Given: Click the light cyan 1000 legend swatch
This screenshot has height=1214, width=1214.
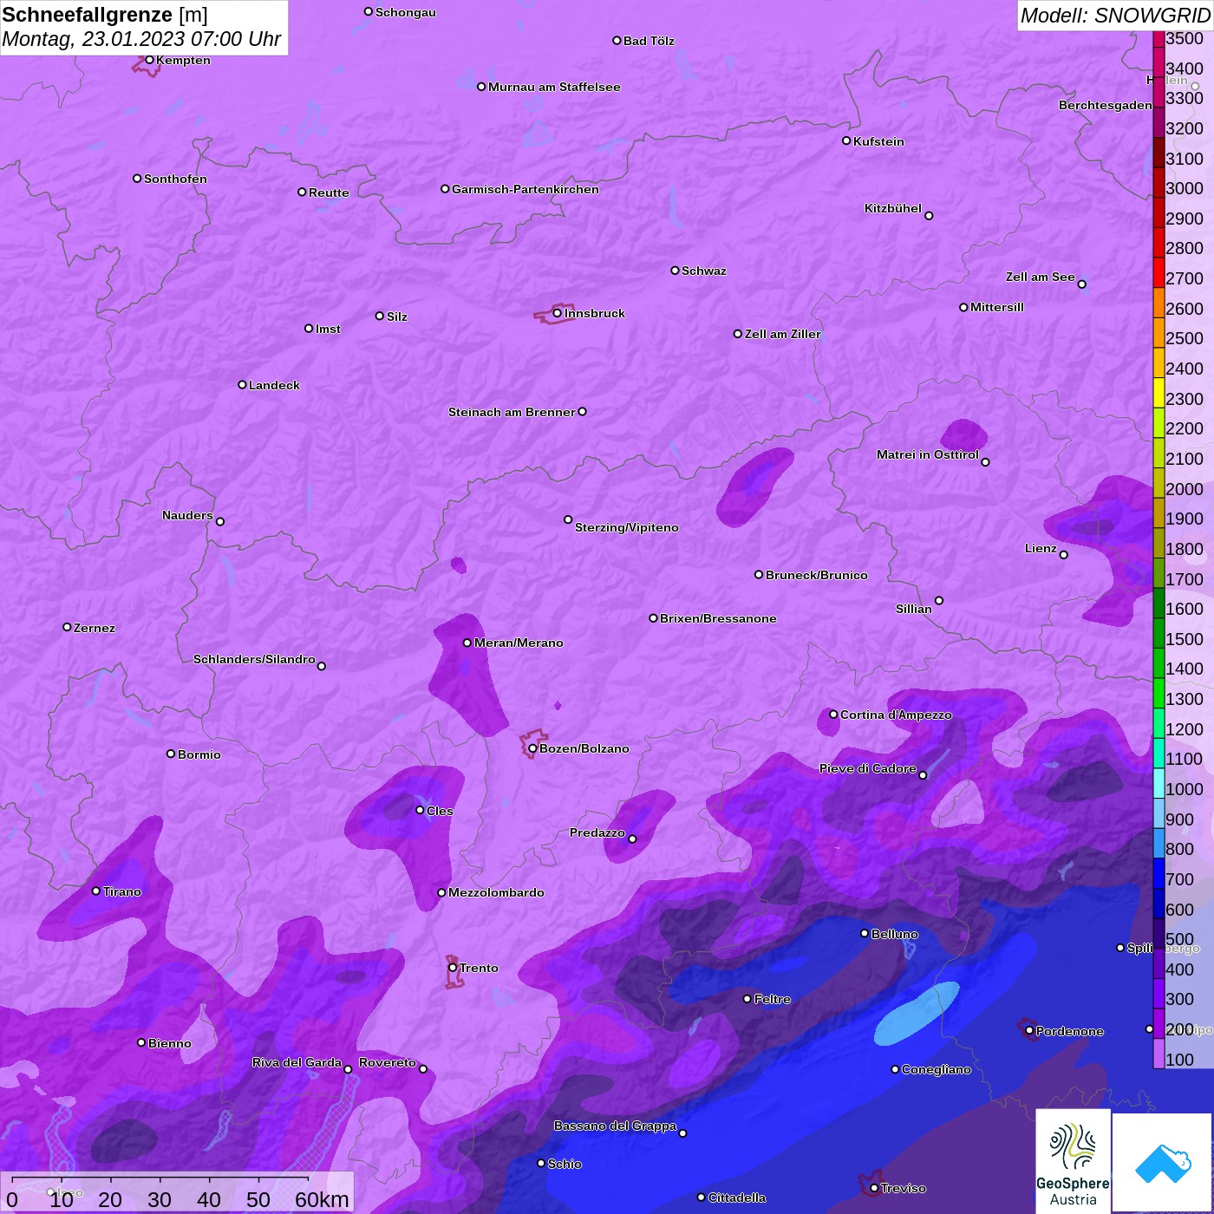Looking at the screenshot, I should point(1159,783).
